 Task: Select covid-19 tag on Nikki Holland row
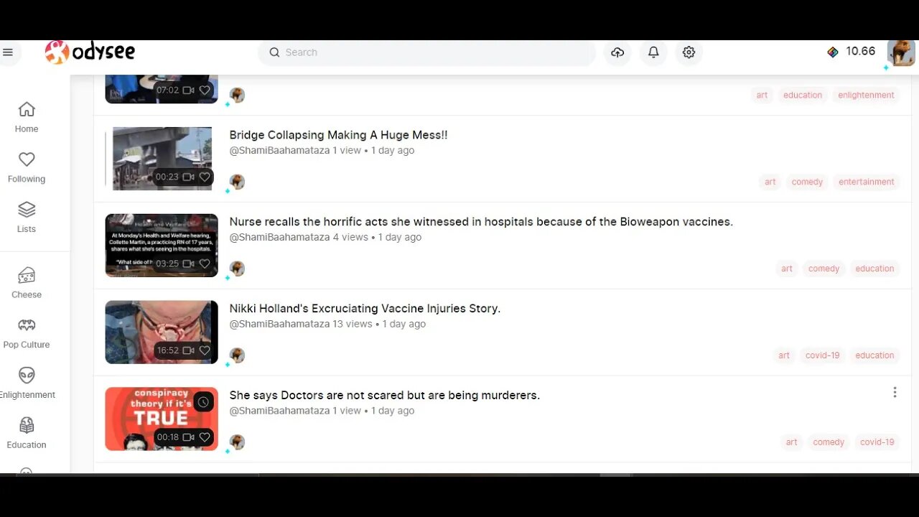point(822,355)
